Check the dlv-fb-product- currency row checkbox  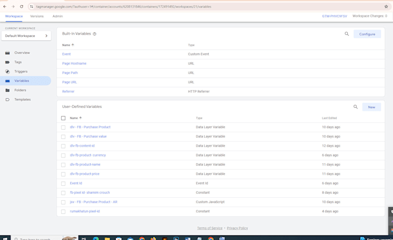[x=63, y=155]
